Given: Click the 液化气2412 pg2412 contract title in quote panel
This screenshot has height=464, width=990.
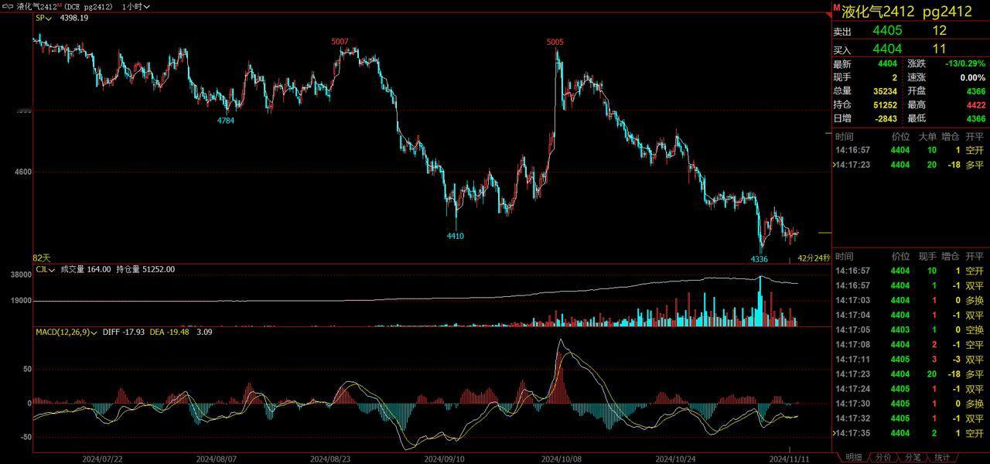Looking at the screenshot, I should coord(906,12).
